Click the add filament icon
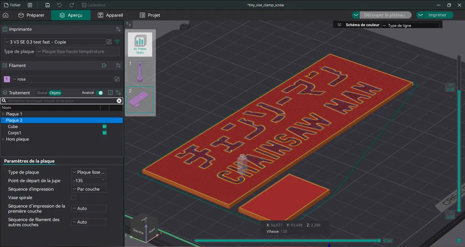The width and height of the screenshot is (465, 247). click(104, 66)
